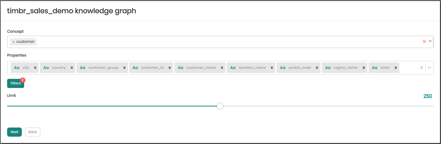This screenshot has height=144, width=441.
Task: Remove the location_name property
Action: tap(272, 68)
